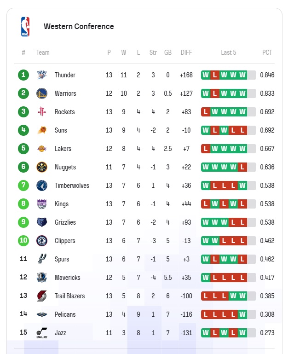Select the Clippers team name
Screen dimensions: 288x354
(65, 241)
